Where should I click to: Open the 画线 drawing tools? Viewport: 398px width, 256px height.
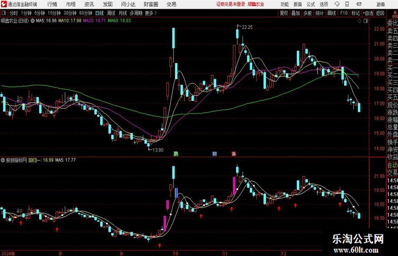point(331,13)
